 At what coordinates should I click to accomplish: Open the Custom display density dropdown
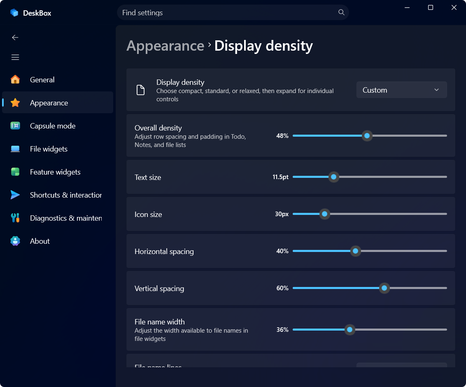[401, 90]
